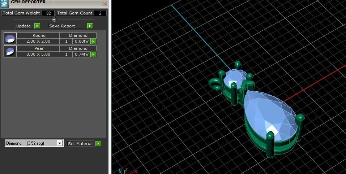Click green arrow in the Pear gem row
Image resolution: width=346 pixels, height=174 pixels.
pos(93,54)
